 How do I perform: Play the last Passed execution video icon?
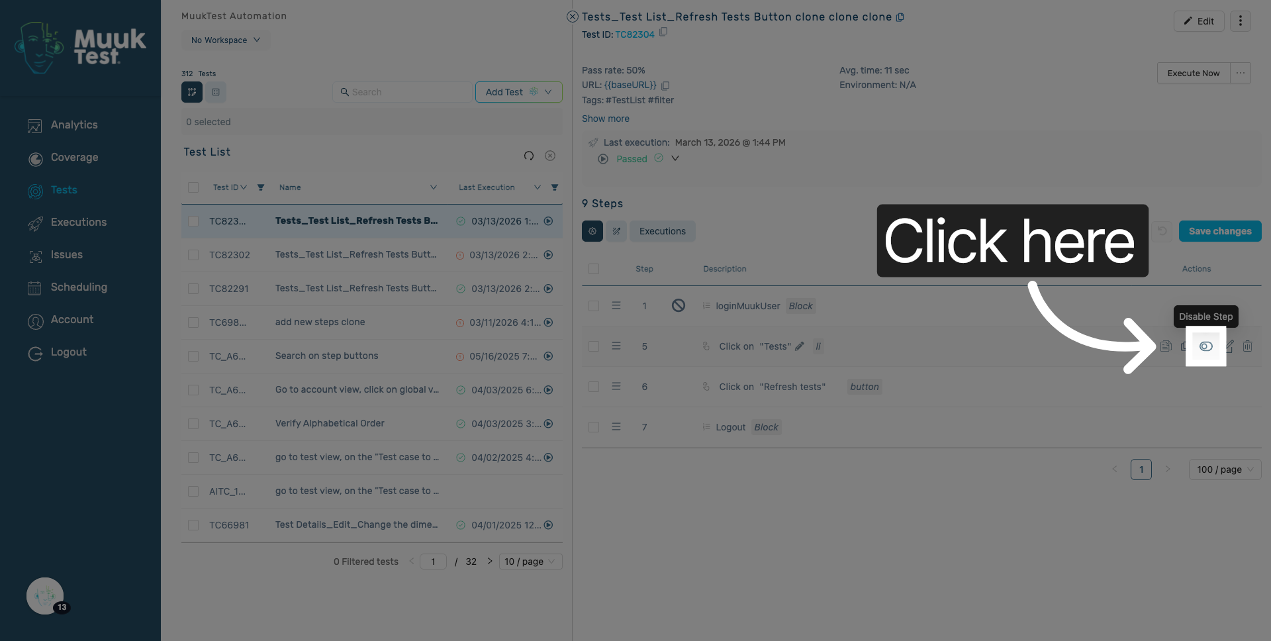pyautogui.click(x=603, y=159)
